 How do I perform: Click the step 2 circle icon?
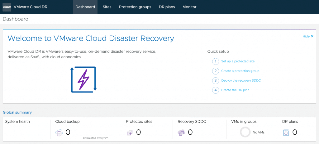pyautogui.click(x=216, y=71)
